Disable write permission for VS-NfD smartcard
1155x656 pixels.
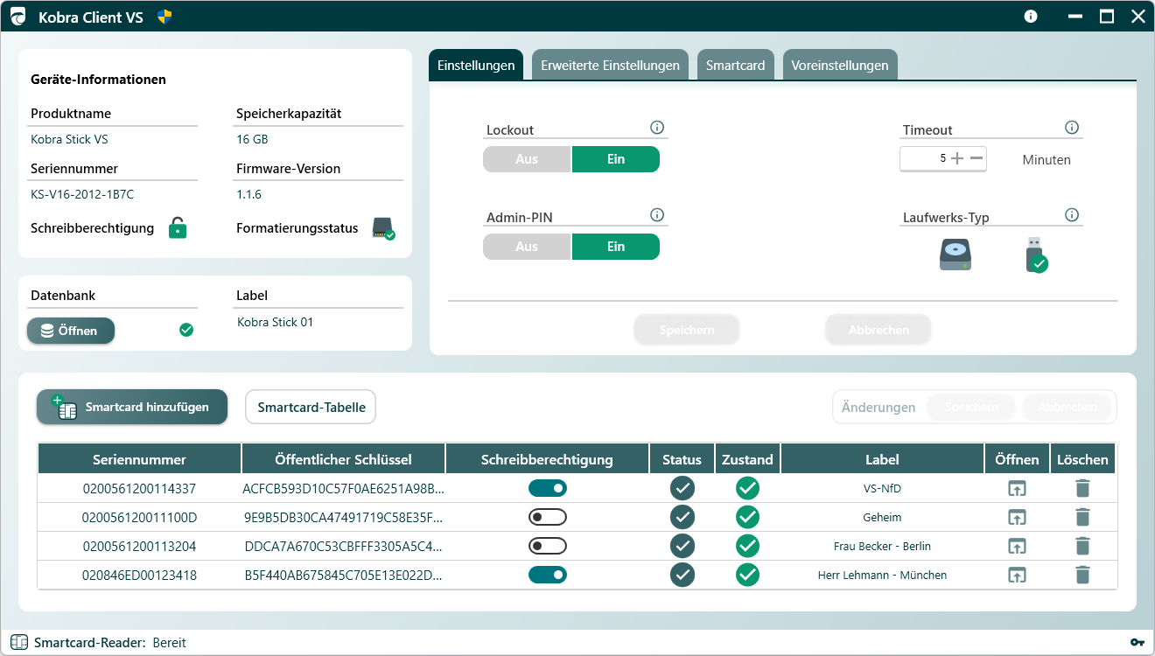[x=547, y=488]
